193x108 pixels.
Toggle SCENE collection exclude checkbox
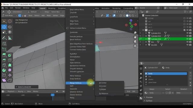184,18
